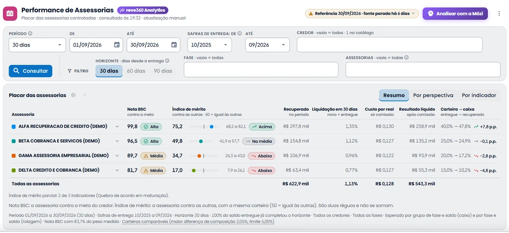
Task: Click the Na média badge for BETA
Action: tap(258, 141)
